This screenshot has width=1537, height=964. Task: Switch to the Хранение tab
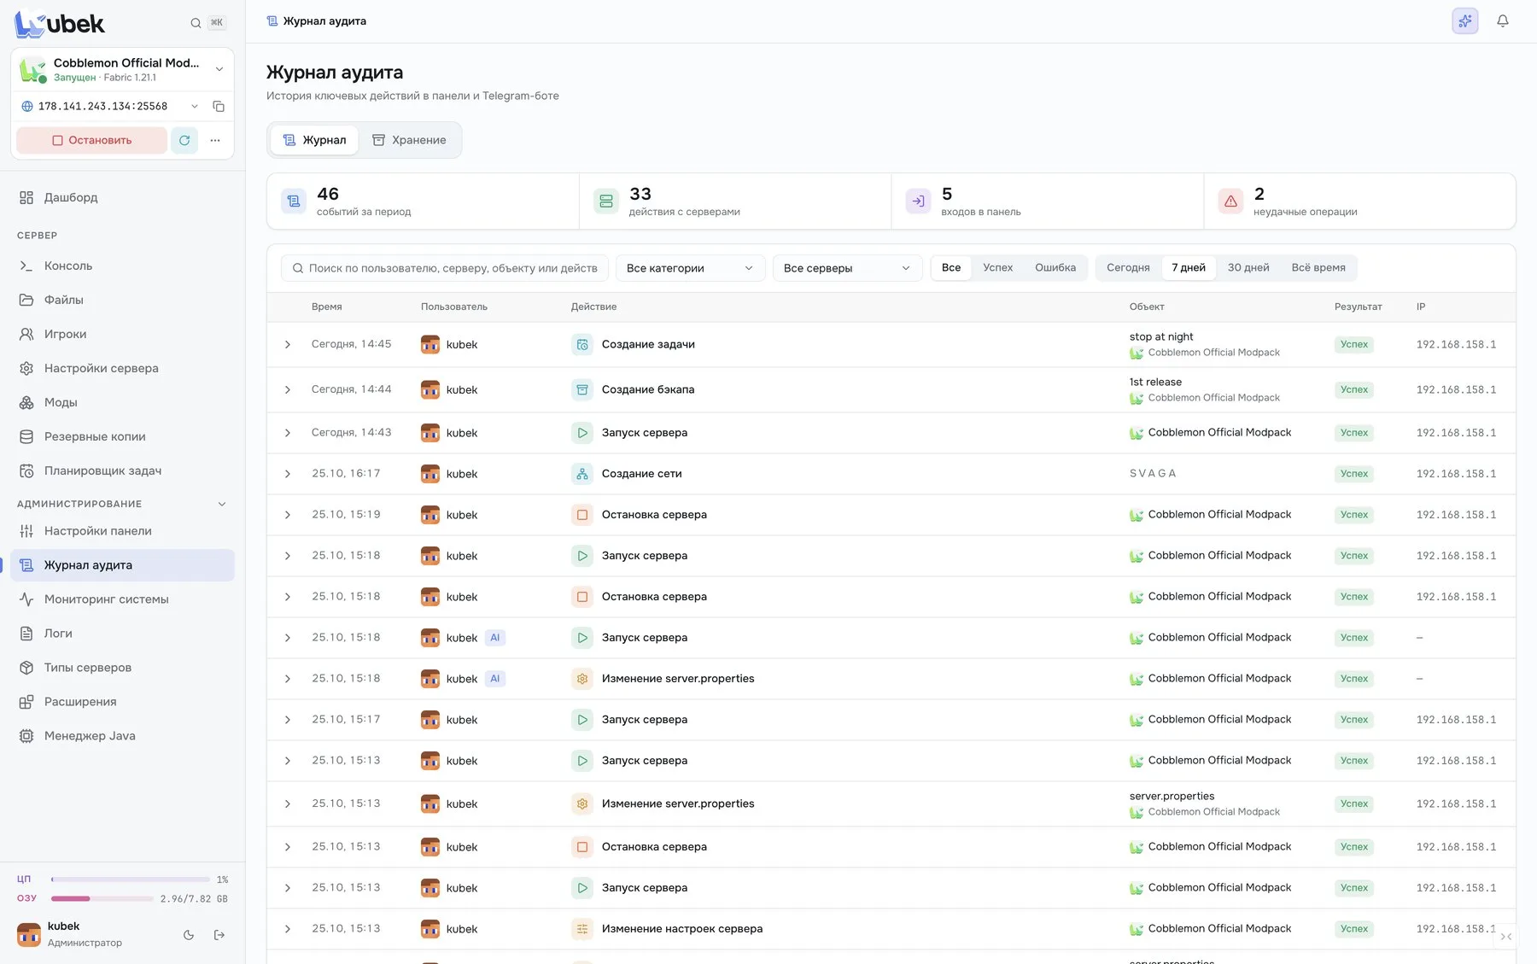(409, 140)
